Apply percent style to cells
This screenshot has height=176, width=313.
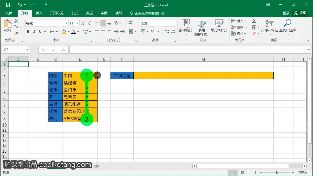coord(153,32)
